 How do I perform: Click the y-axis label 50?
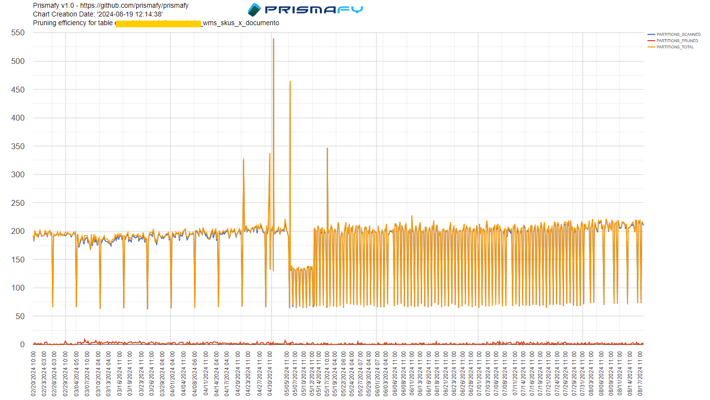(20, 316)
